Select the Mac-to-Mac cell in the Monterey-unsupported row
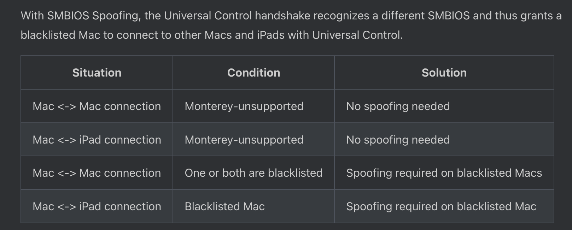Image resolution: width=572 pixels, height=230 pixels. pyautogui.click(x=97, y=106)
